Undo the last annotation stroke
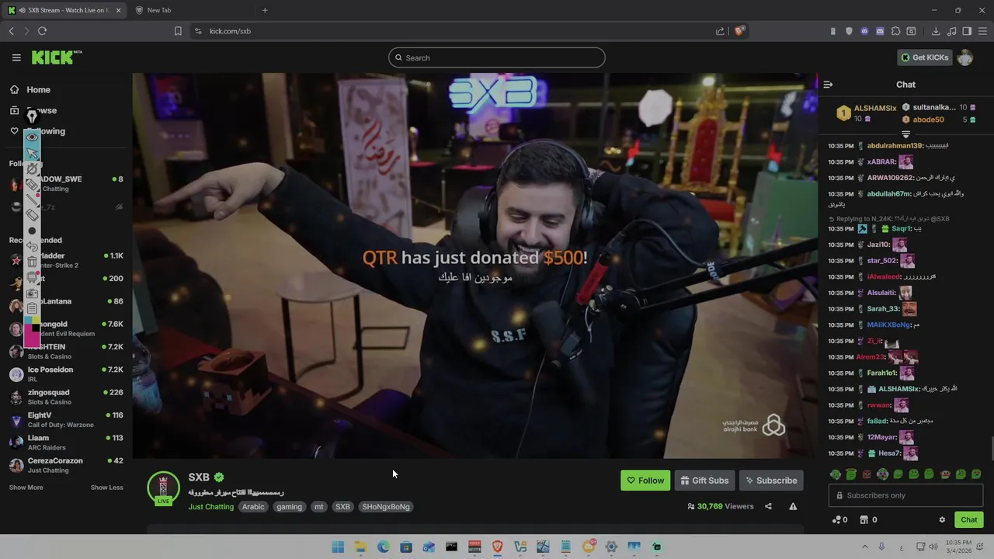Viewport: 994px width, 559px height. tap(32, 247)
